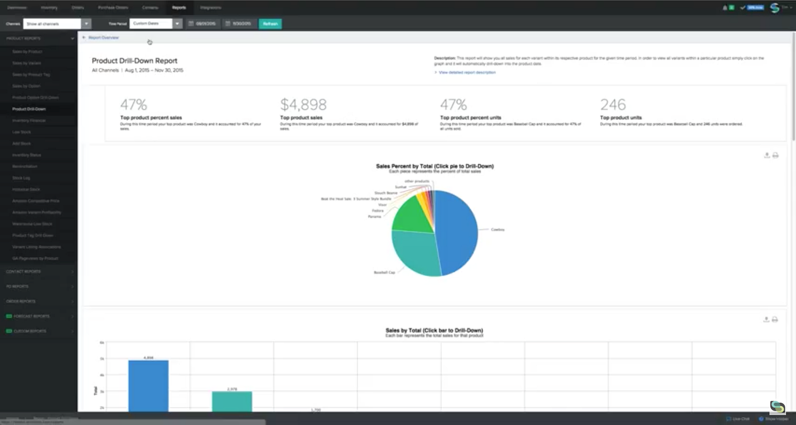The height and width of the screenshot is (425, 796).
Task: Switch to the Orders tab
Action: [x=78, y=7]
